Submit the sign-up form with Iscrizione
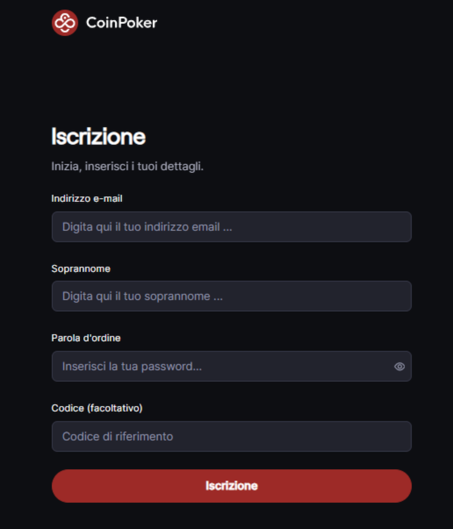Image resolution: width=453 pixels, height=529 pixels. pyautogui.click(x=231, y=486)
